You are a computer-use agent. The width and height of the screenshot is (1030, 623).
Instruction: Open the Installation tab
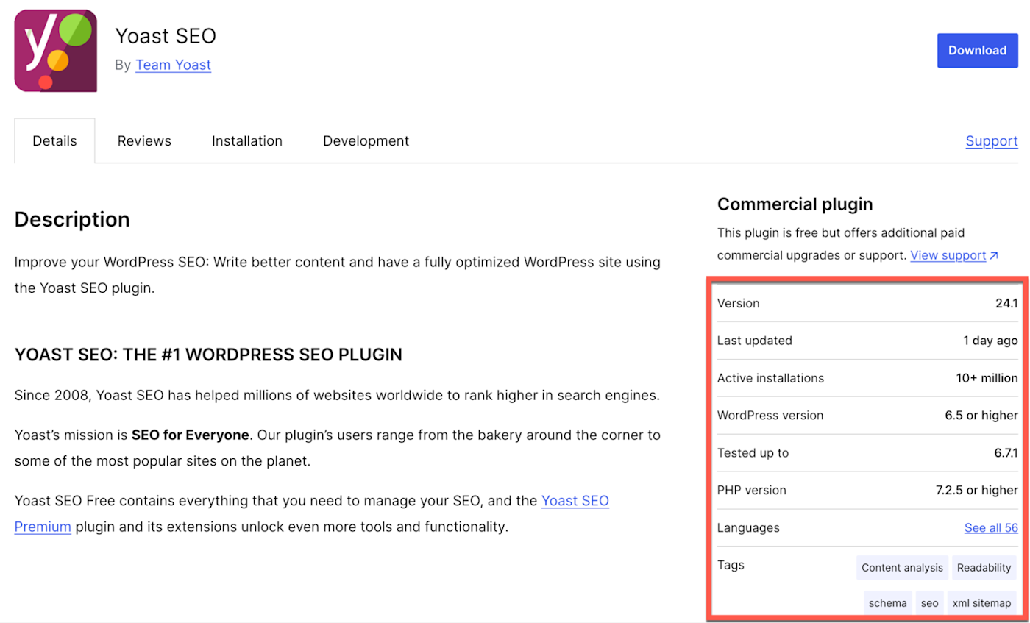pos(247,140)
